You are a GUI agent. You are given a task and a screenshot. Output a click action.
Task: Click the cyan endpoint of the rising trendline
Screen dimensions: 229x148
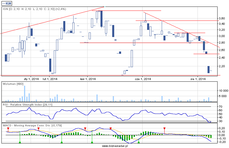(104, 6)
